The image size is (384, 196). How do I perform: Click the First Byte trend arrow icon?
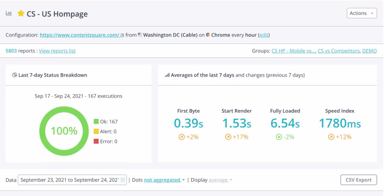[181, 137]
